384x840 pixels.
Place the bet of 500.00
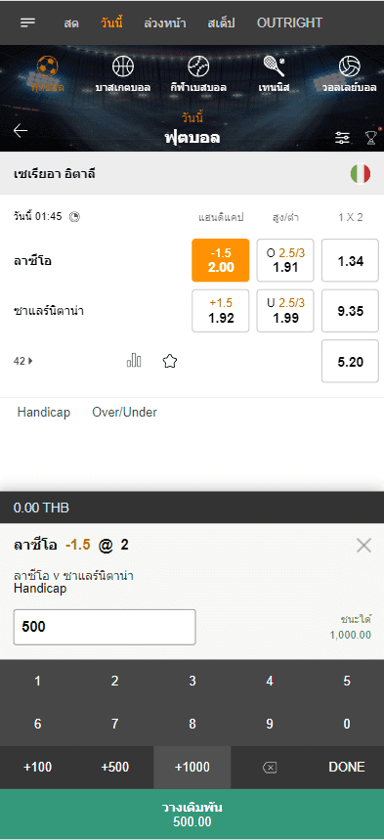point(192,815)
